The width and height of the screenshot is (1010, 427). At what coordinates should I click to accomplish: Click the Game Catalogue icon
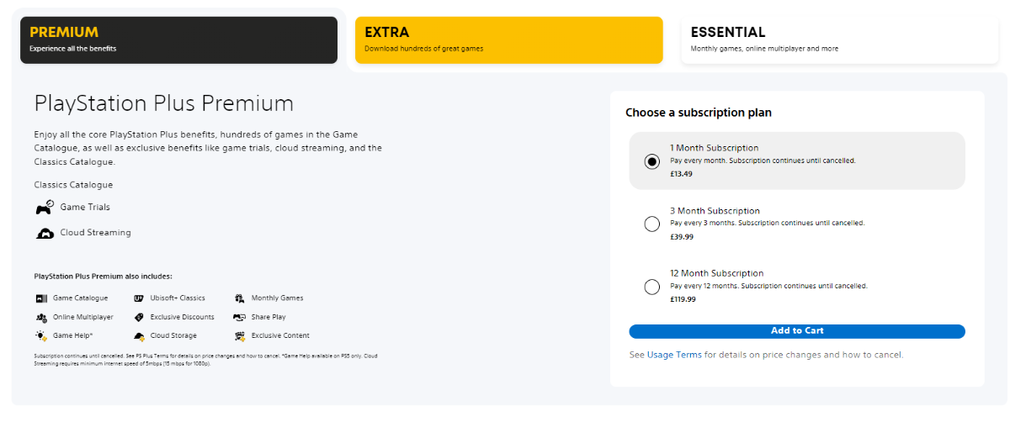[41, 298]
